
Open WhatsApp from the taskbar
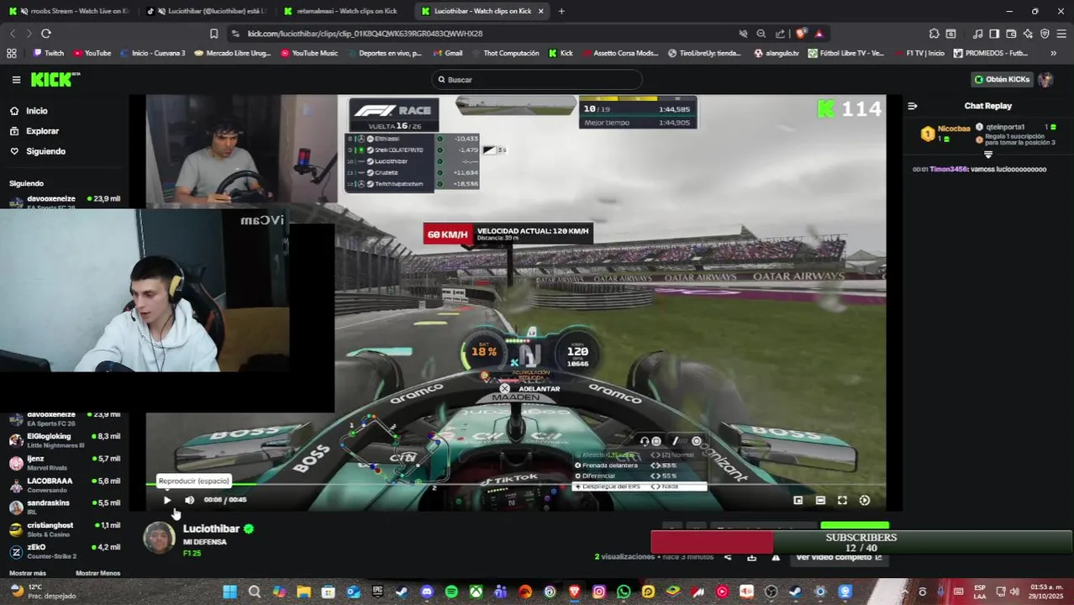(624, 592)
